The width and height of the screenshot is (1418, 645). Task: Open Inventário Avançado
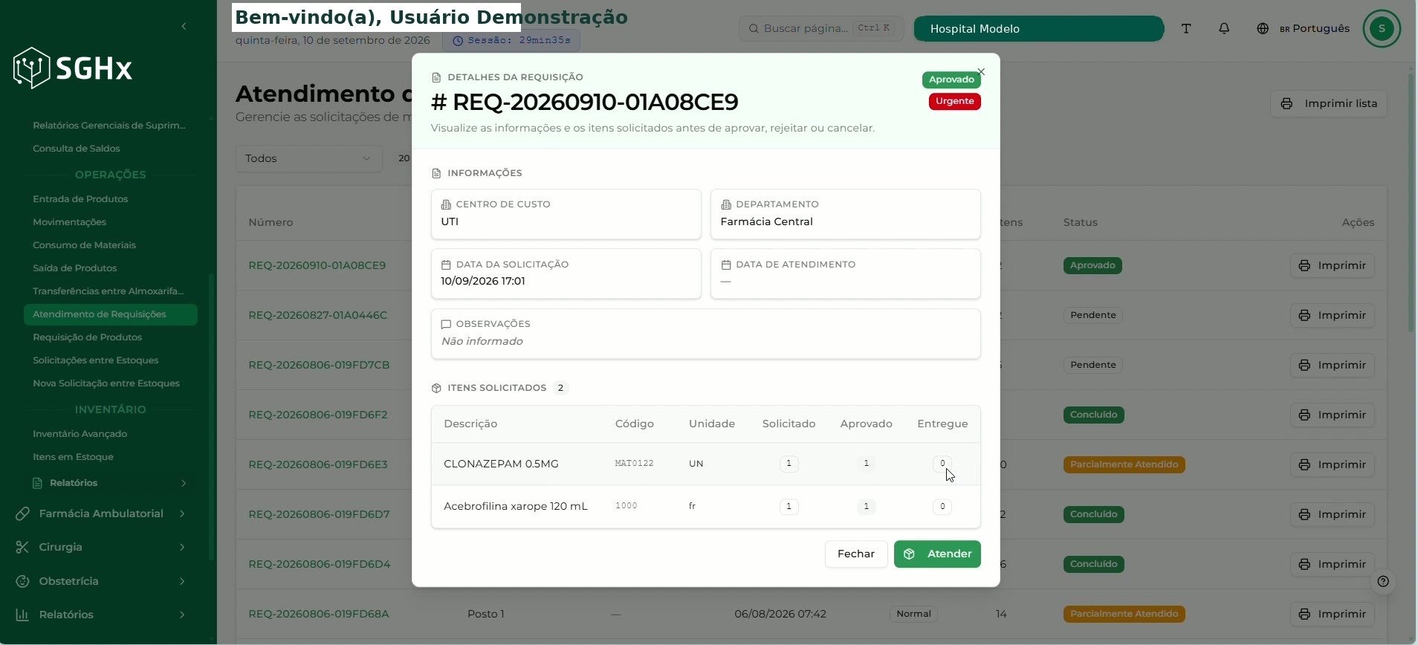click(x=80, y=434)
